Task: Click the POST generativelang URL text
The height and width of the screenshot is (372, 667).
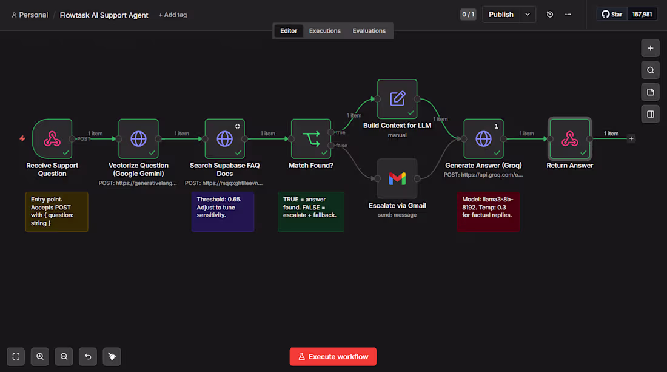Action: [138, 183]
